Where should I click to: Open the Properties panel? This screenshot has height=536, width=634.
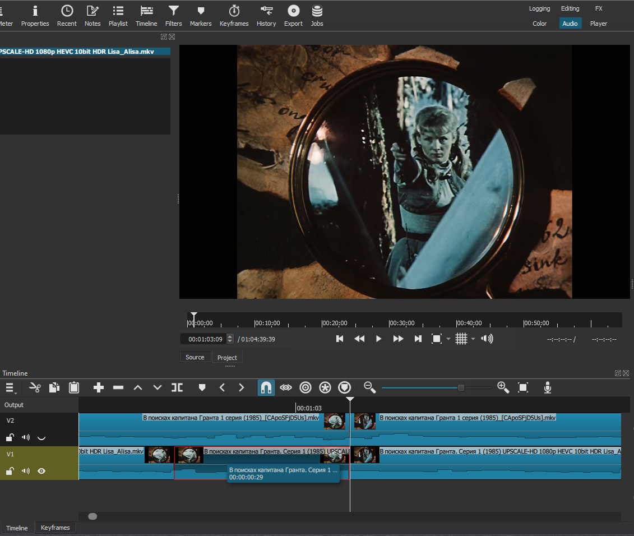coord(35,16)
